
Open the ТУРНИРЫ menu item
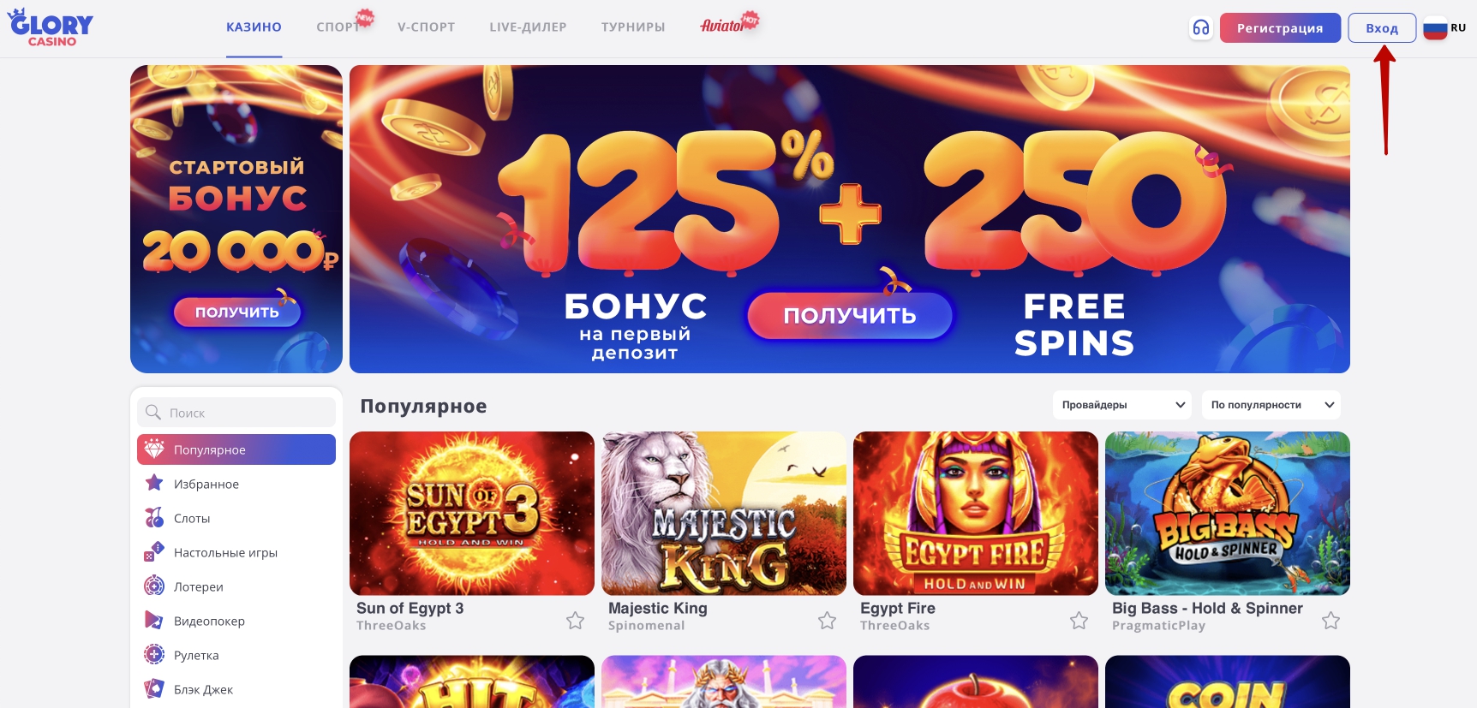click(x=633, y=27)
